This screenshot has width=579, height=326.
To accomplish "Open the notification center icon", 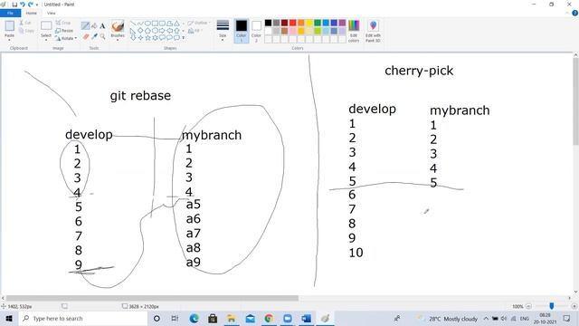I will click(x=567, y=318).
